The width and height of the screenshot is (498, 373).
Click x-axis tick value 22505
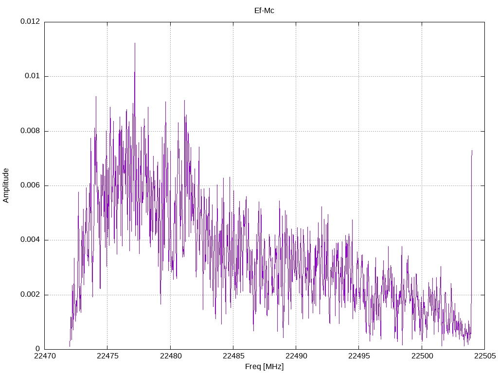(485, 356)
